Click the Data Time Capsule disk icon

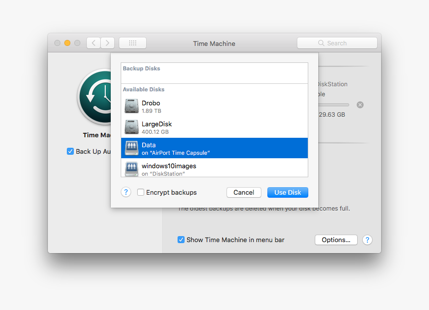click(132, 148)
